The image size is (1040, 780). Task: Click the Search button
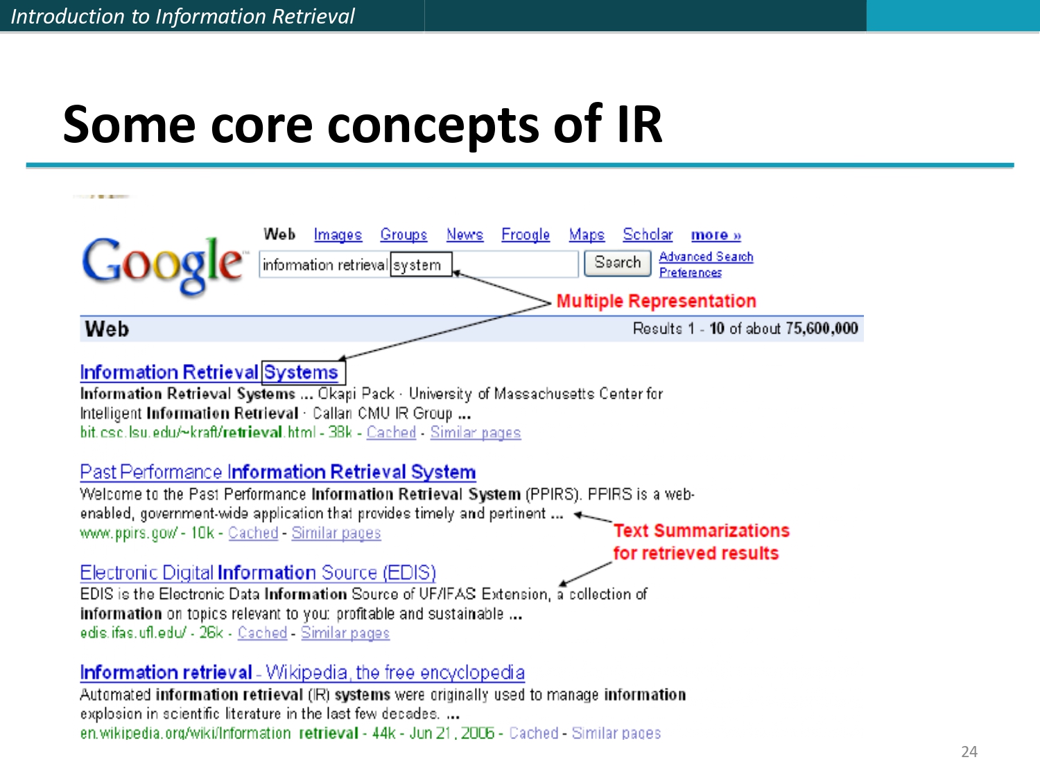616,263
